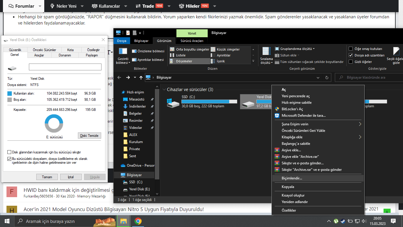403x227 pixels.
Task: Open recent locations dropdown arrow
Action: (x=135, y=77)
